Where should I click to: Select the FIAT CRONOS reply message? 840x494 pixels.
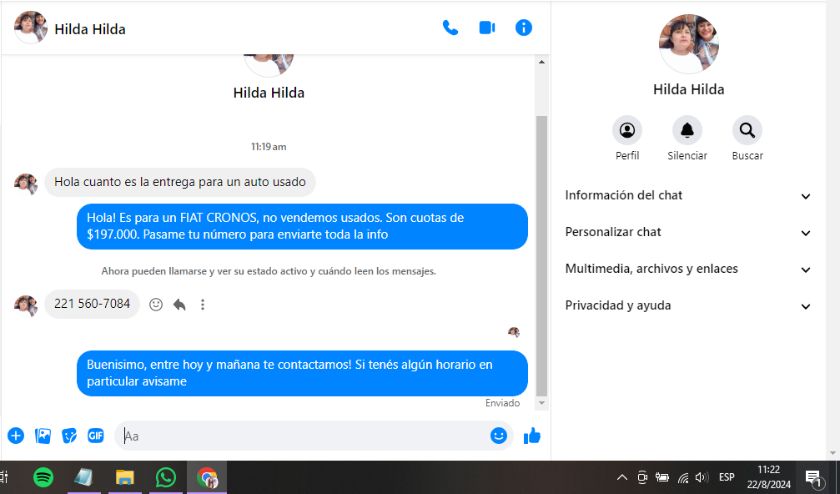[x=302, y=226]
